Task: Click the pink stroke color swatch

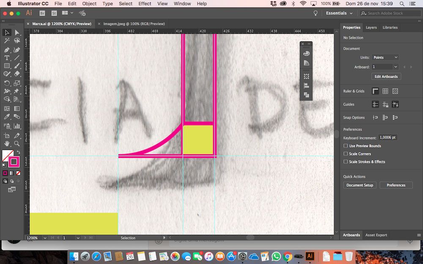Action: click(14, 161)
